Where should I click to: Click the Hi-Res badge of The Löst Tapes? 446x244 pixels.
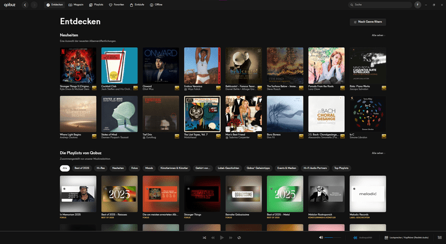click(x=218, y=136)
